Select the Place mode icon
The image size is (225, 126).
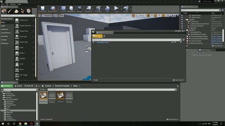pos(4,11)
